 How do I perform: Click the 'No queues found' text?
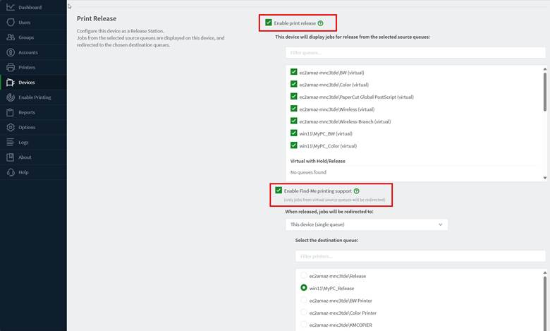pyautogui.click(x=308, y=172)
